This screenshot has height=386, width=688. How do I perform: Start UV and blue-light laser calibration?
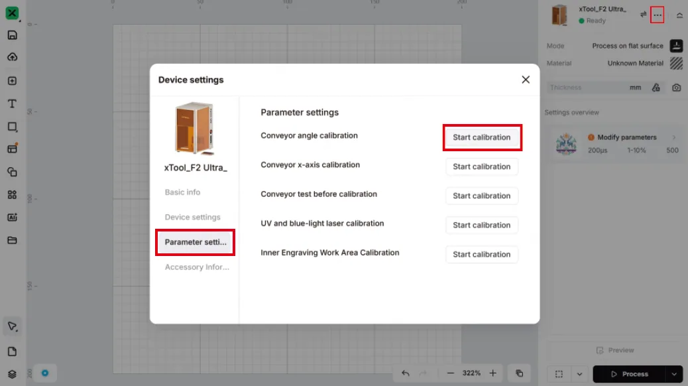tap(482, 225)
